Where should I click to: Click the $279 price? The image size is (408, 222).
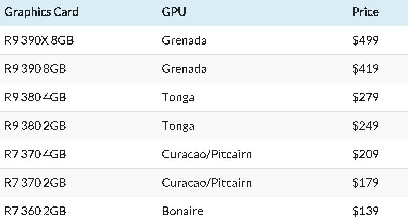click(365, 97)
